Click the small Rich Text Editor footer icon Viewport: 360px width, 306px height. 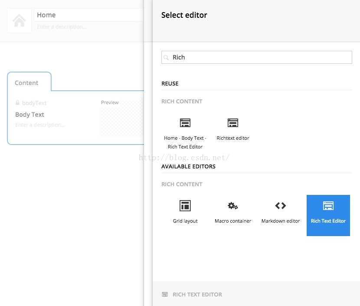(x=165, y=294)
